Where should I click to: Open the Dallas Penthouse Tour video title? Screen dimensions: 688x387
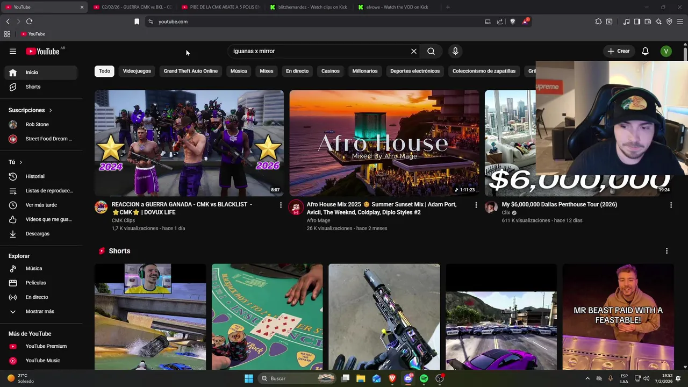559,204
